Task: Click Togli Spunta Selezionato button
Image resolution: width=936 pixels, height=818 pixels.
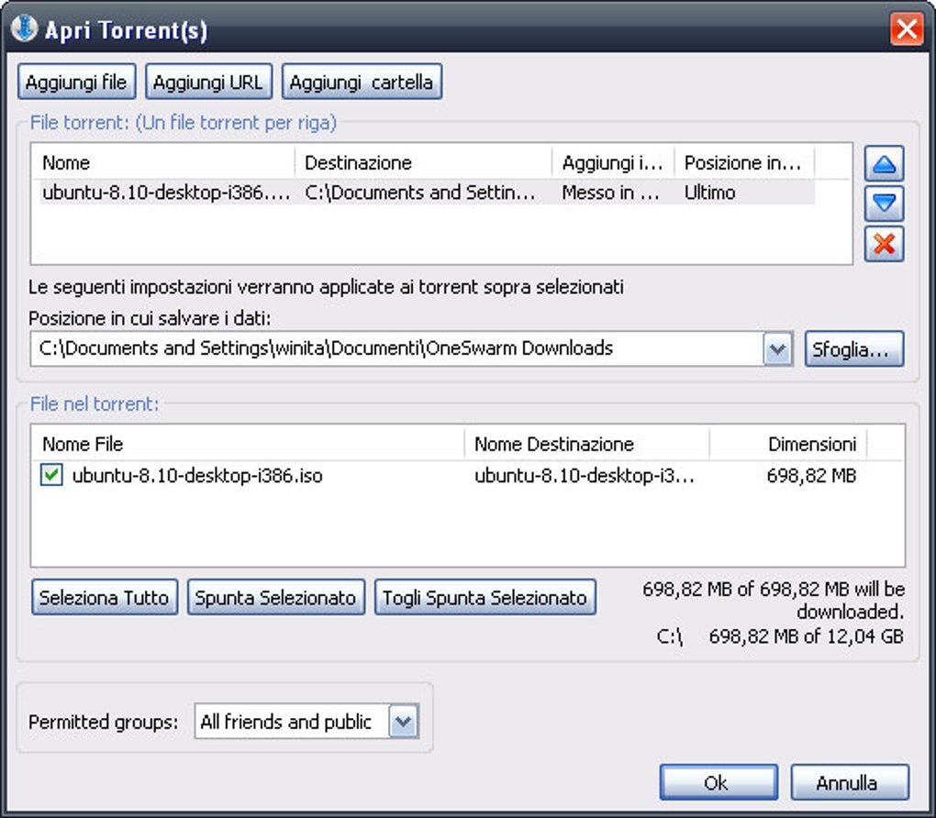Action: pyautogui.click(x=485, y=598)
